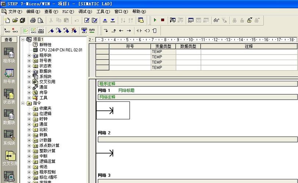This screenshot has width=298, height=183.
Task: Expand the 程序控制 instruction folder
Action: 29,172
